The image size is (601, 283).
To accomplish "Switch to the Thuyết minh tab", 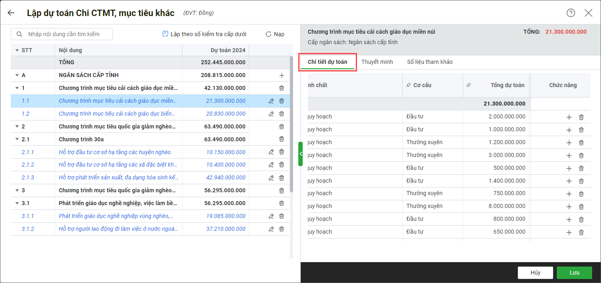I will 377,62.
